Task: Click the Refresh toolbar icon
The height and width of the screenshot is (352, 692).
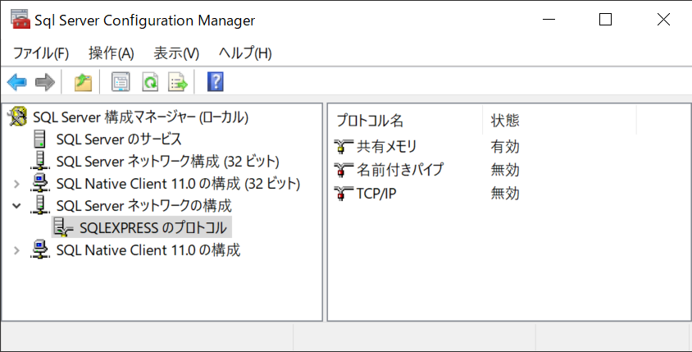Action: [150, 82]
